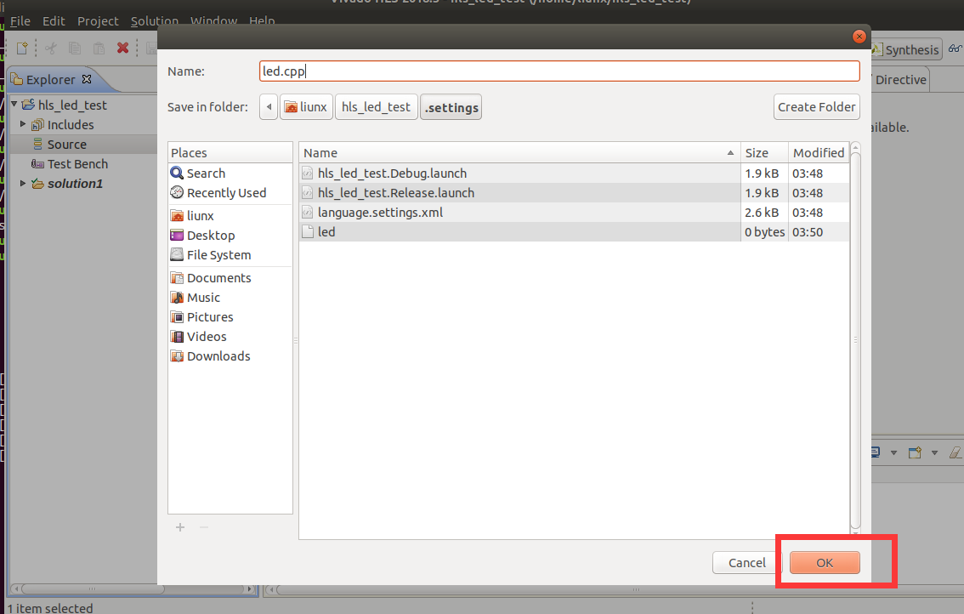Select language.settings.xml file
Screen dimensions: 964x614
(x=574, y=213)
